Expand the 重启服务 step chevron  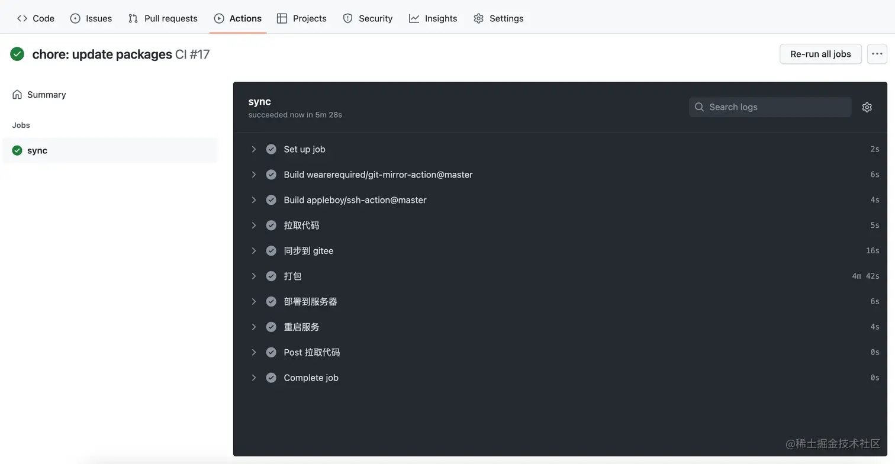pos(253,327)
